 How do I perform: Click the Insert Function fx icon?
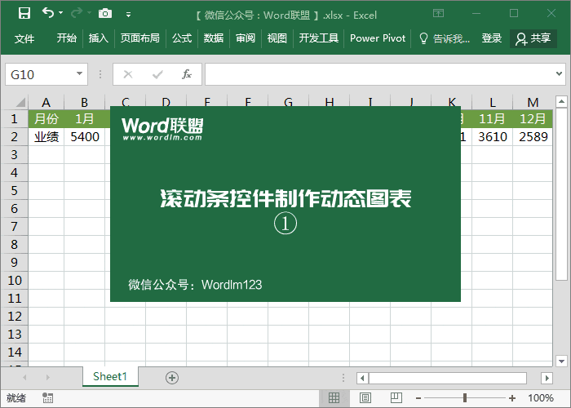[187, 74]
